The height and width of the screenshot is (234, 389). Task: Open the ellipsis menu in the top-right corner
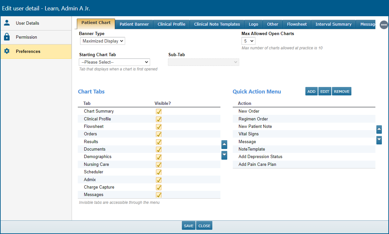tap(384, 25)
